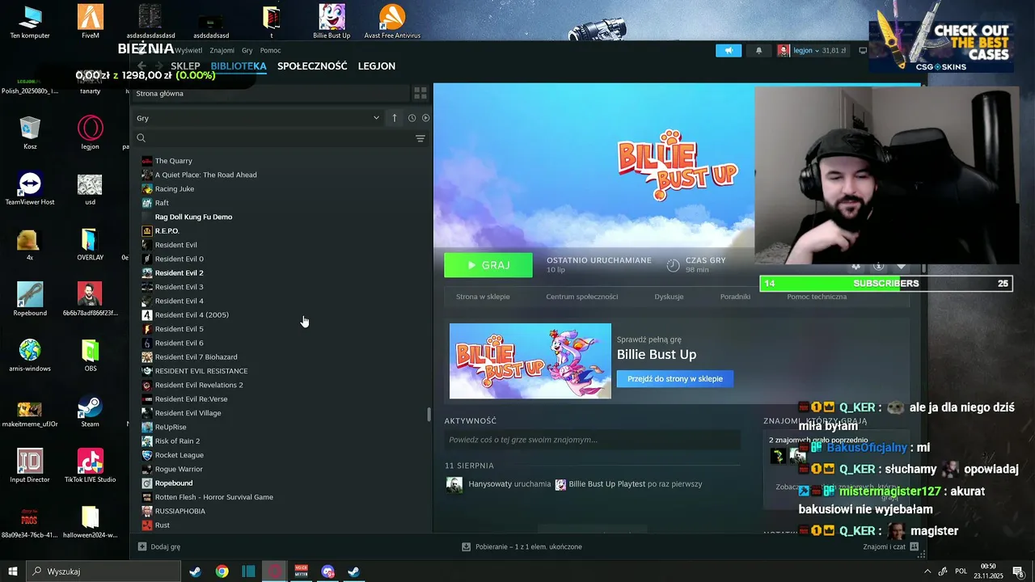Viewport: 1035px width, 582px height.
Task: Open the LEGJON profile section
Action: 377,66
